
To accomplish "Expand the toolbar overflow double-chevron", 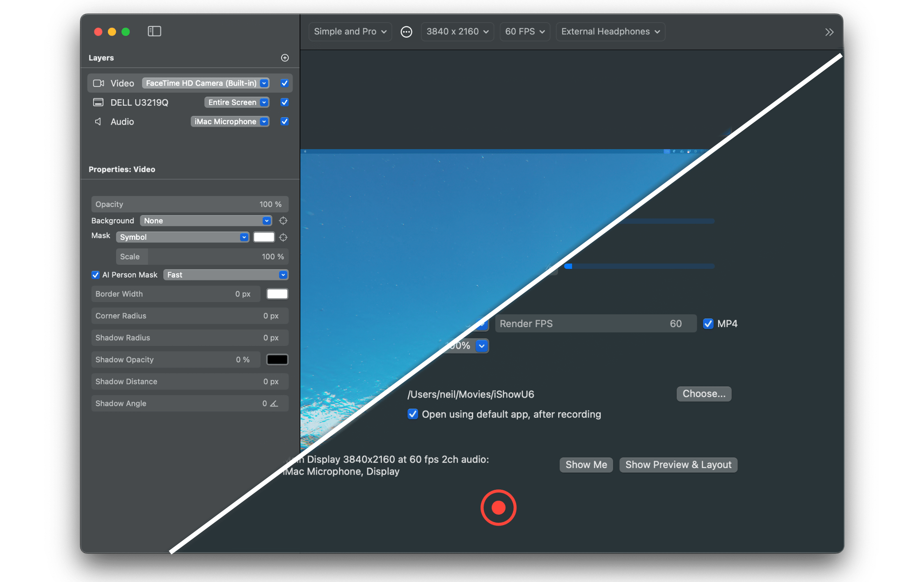I will coord(829,32).
